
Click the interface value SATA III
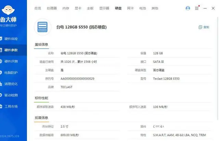(158, 62)
